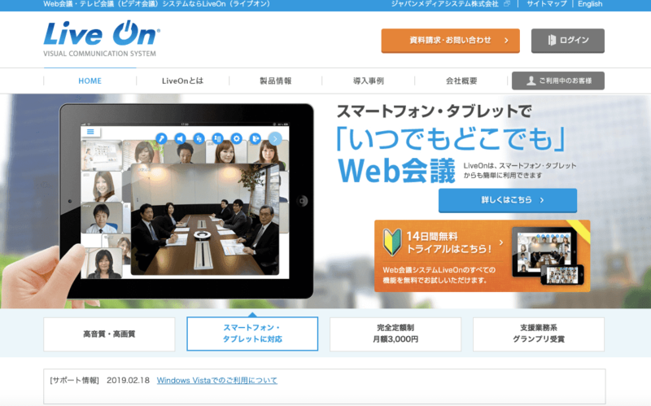This screenshot has width=651, height=406.
Task: Click the chevron in 詳しくはこちら button
Action: (x=542, y=200)
